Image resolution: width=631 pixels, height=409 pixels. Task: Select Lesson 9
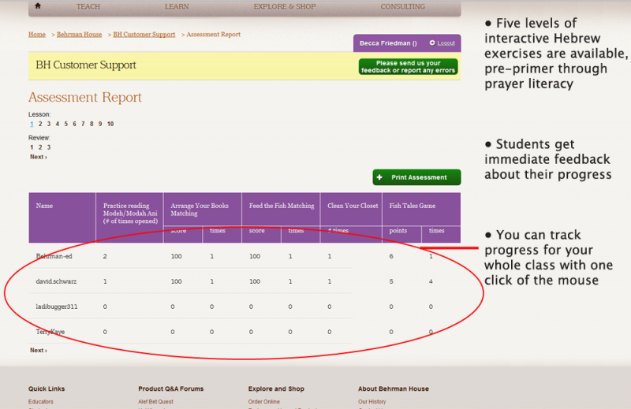pyautogui.click(x=100, y=124)
